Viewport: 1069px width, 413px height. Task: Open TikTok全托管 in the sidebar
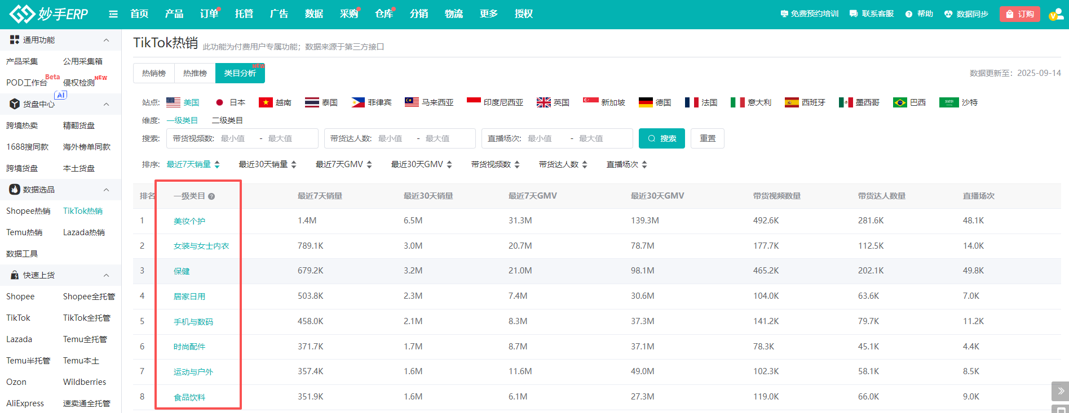[x=87, y=318]
